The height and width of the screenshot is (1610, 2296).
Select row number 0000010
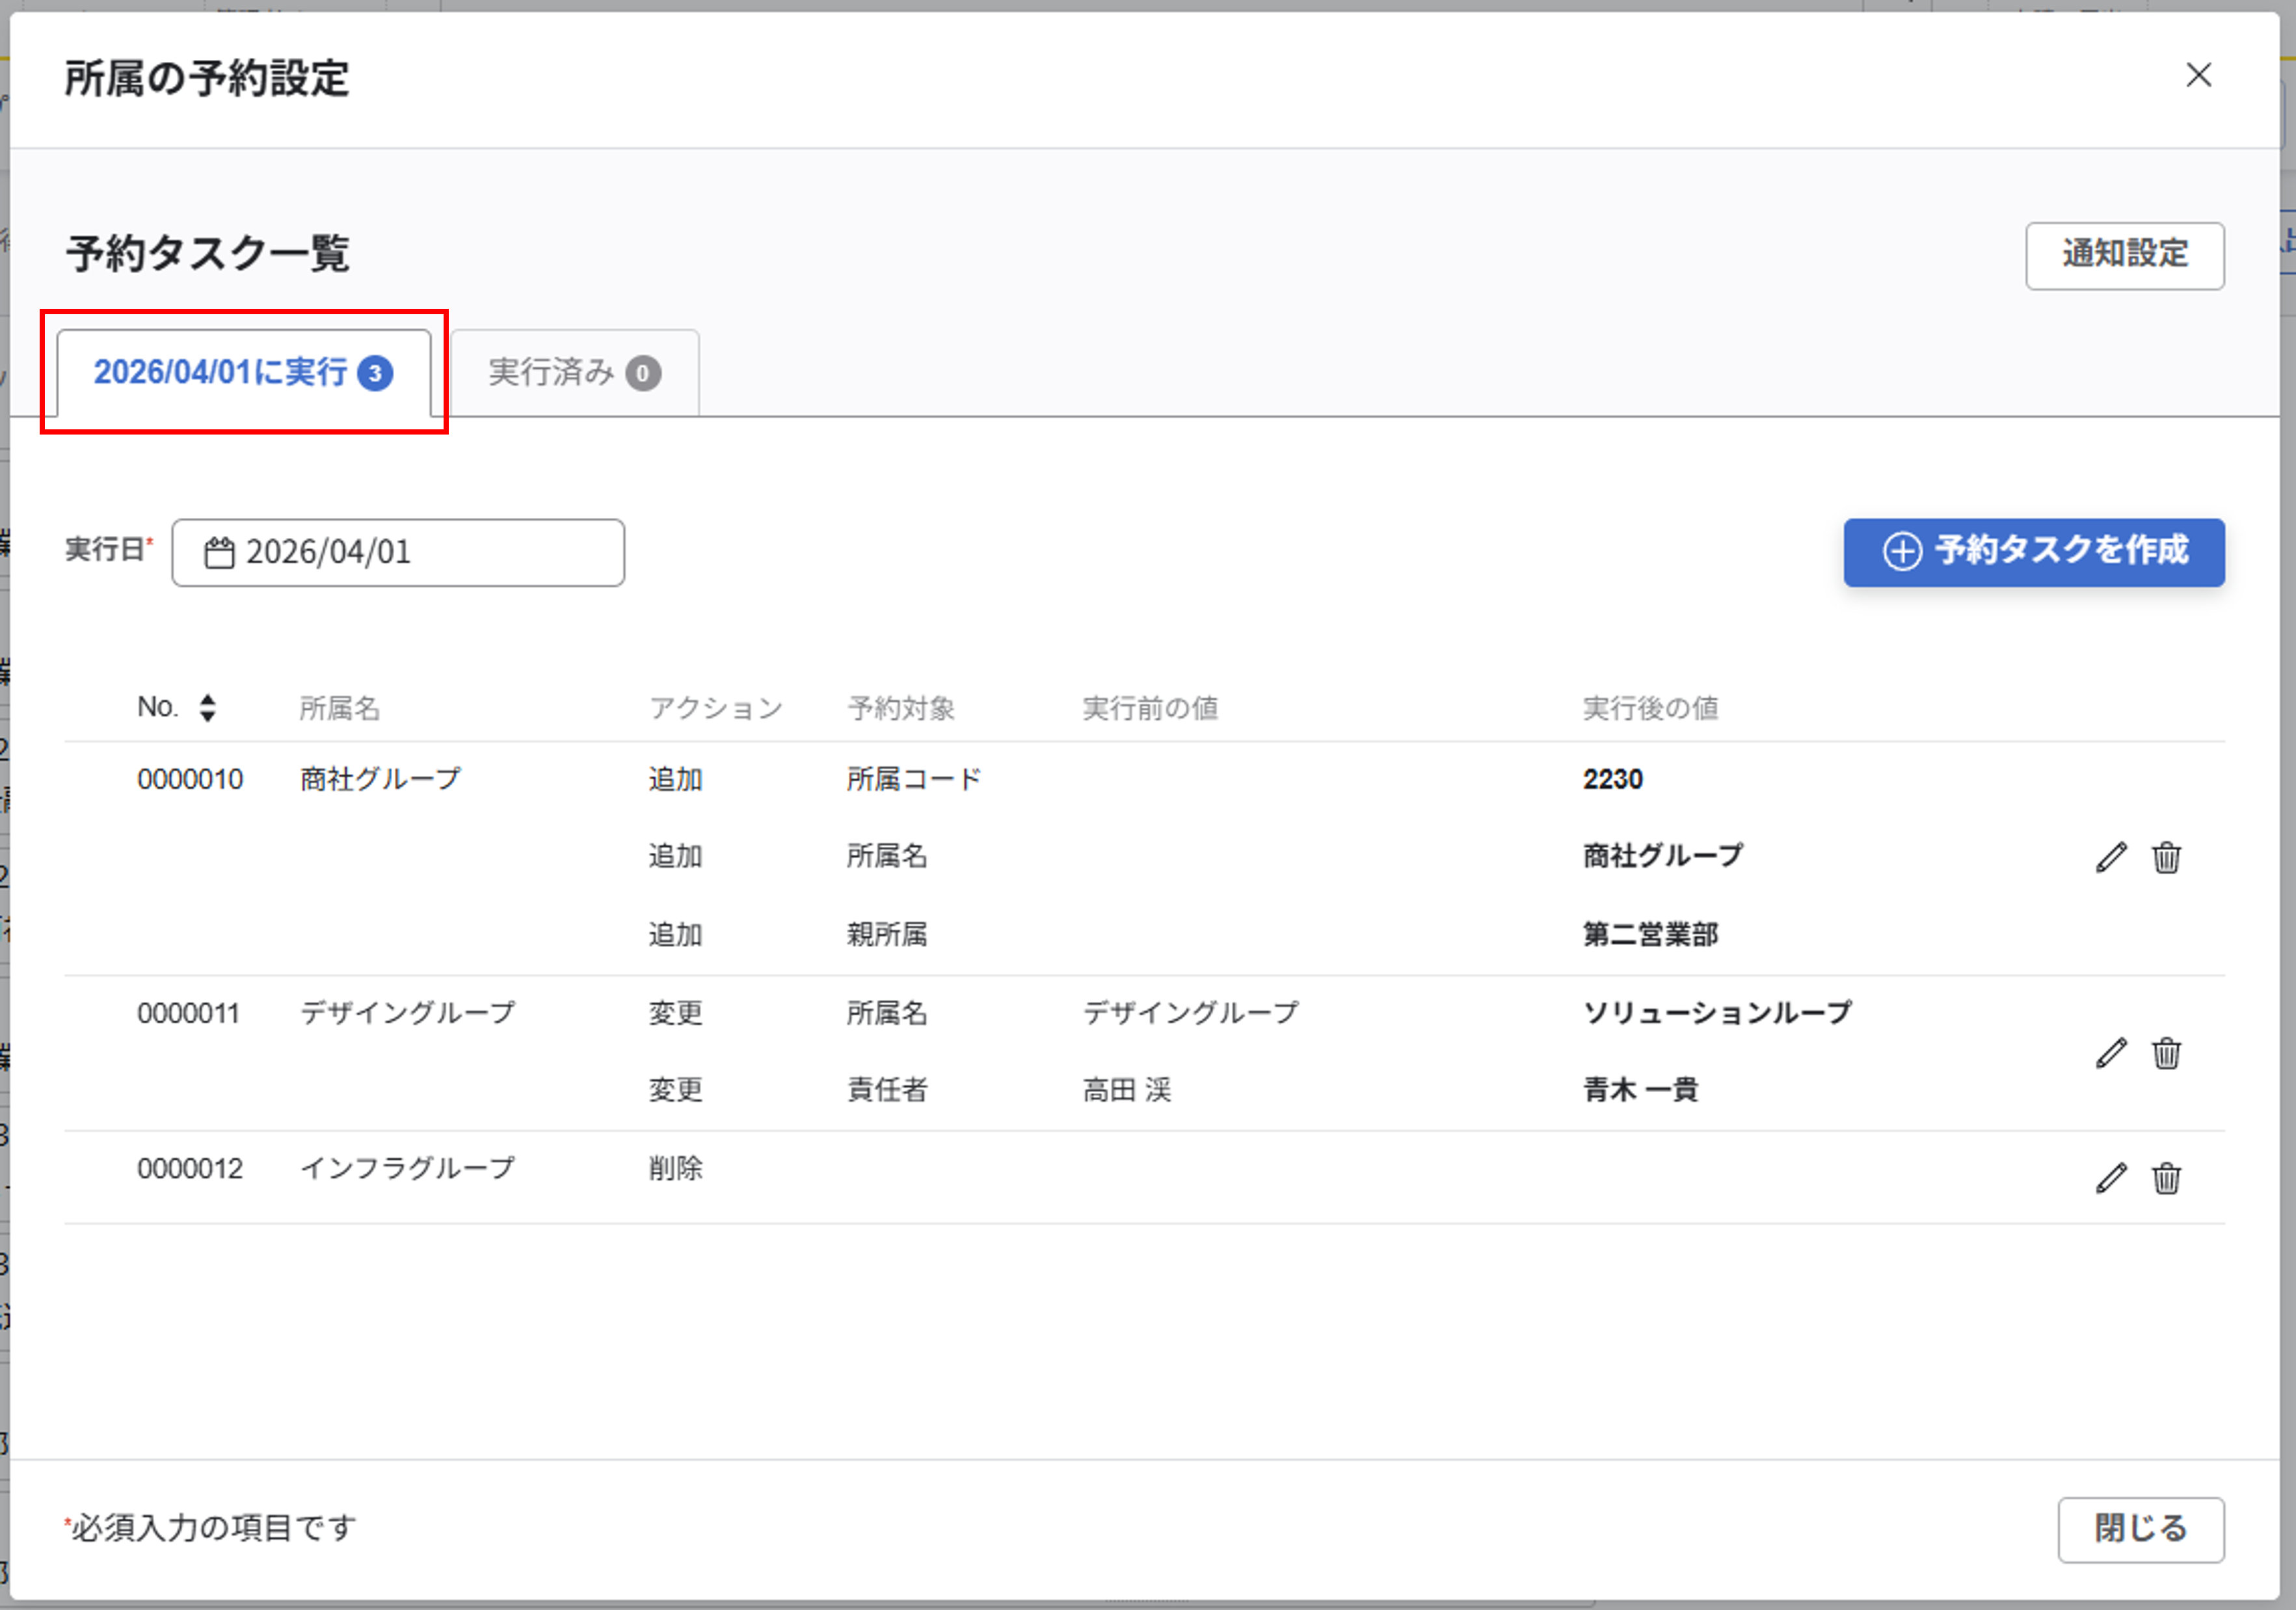tap(190, 779)
